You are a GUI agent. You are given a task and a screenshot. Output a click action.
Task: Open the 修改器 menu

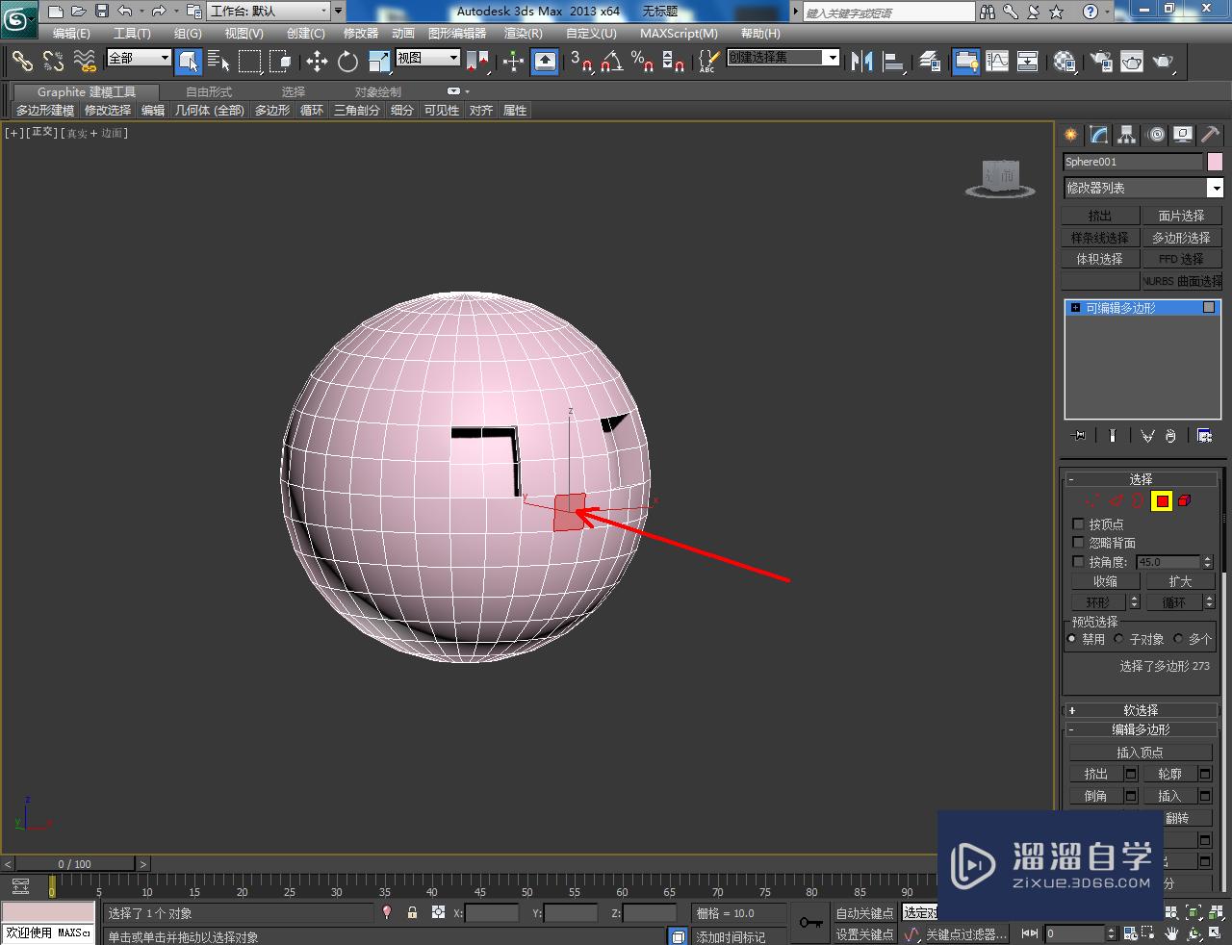click(361, 34)
